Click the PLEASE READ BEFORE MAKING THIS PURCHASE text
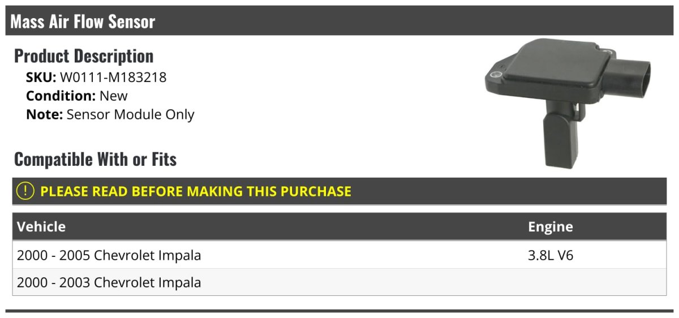The height and width of the screenshot is (318, 679). click(196, 191)
